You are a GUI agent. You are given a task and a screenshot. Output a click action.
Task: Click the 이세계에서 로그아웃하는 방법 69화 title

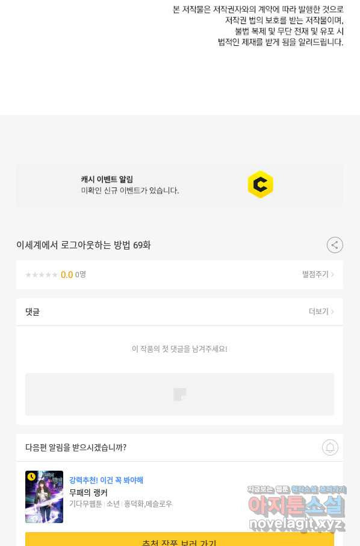pyautogui.click(x=84, y=245)
